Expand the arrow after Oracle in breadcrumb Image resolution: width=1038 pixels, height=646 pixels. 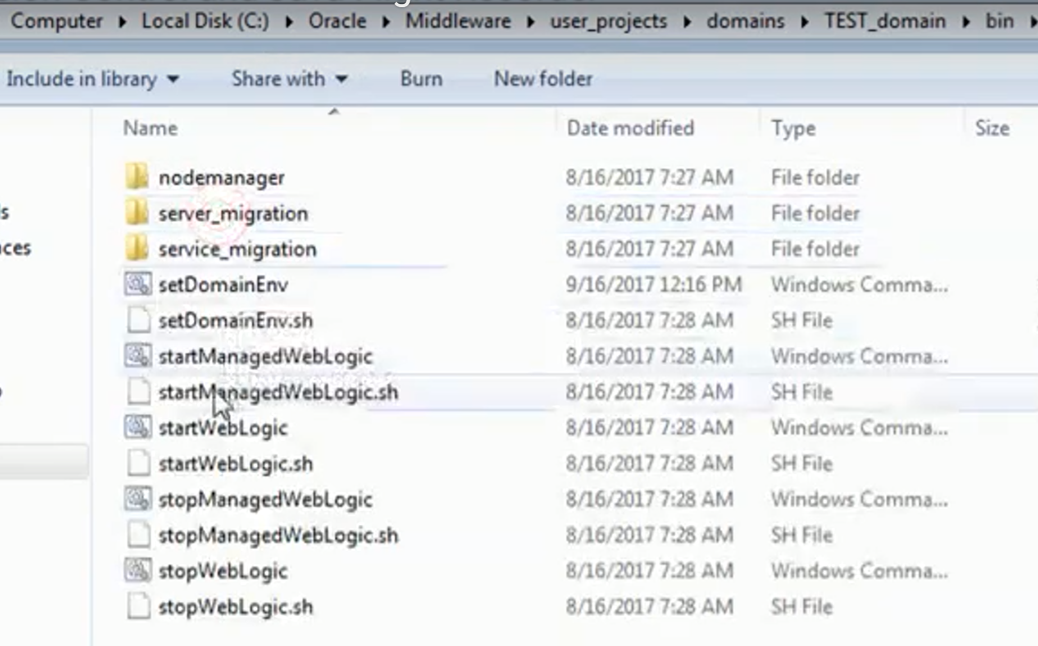[x=387, y=22]
